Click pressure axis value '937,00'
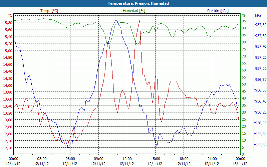Image resolution: width=267 pixels, height=167 pixels. pos(260,68)
